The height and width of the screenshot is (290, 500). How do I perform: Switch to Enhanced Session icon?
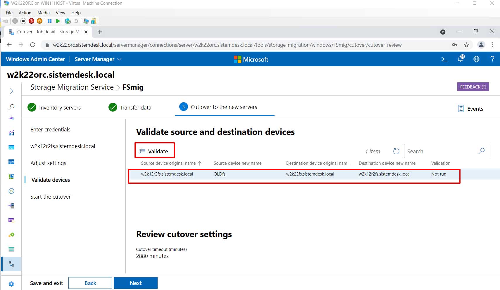86,21
